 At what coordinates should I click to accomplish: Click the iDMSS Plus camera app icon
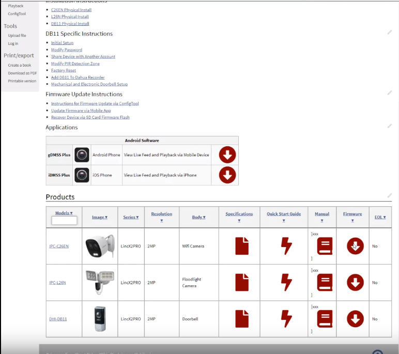pos(82,175)
